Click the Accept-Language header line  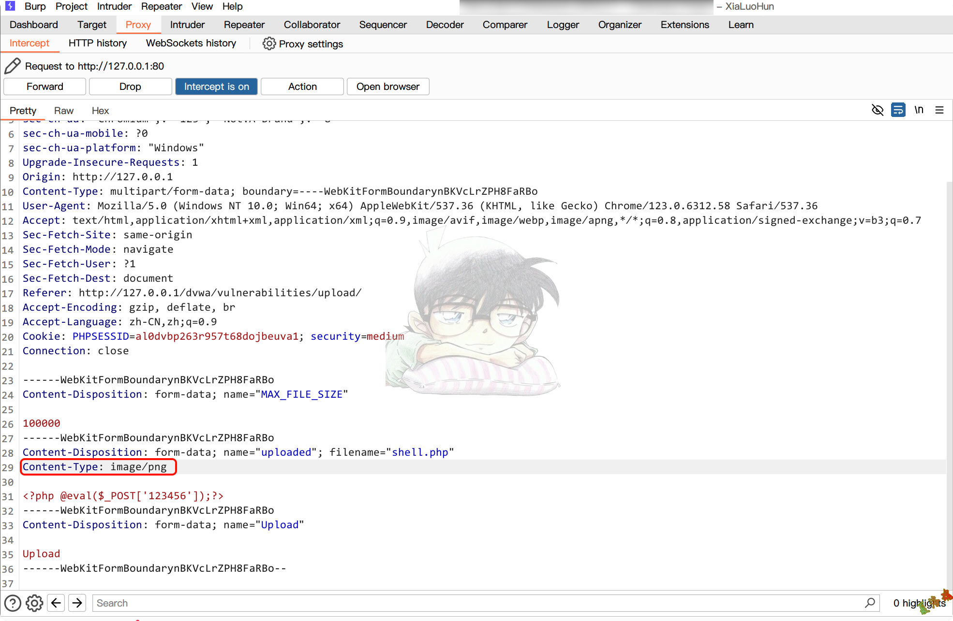coord(119,322)
